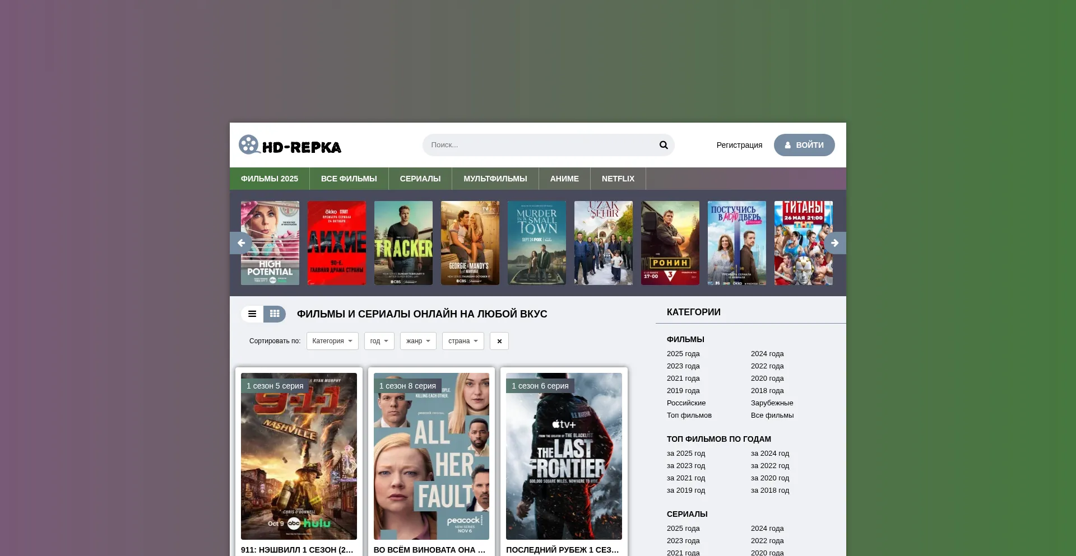Switch to list view layout
The height and width of the screenshot is (556, 1076).
pos(252,314)
